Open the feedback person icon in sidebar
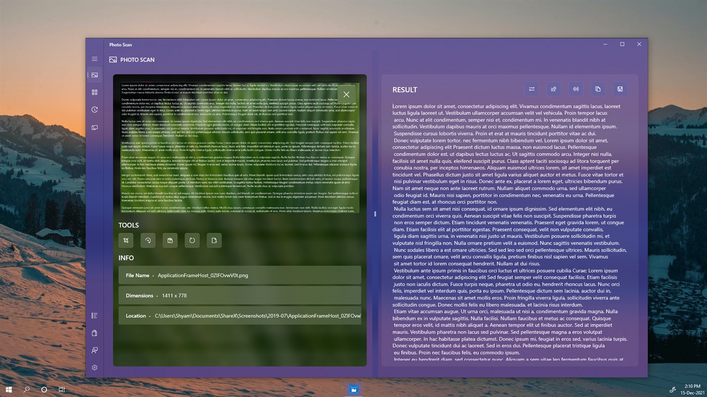 pyautogui.click(x=95, y=350)
